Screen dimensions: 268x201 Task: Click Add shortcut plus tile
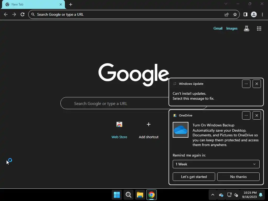149,130
